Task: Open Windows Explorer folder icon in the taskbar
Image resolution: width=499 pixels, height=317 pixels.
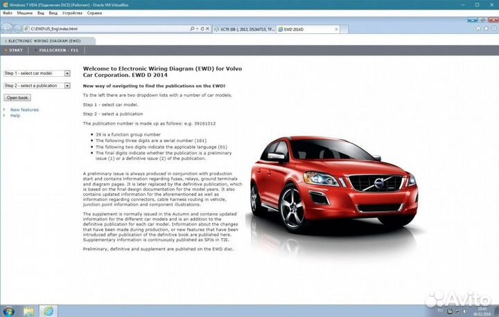Action: [x=28, y=311]
